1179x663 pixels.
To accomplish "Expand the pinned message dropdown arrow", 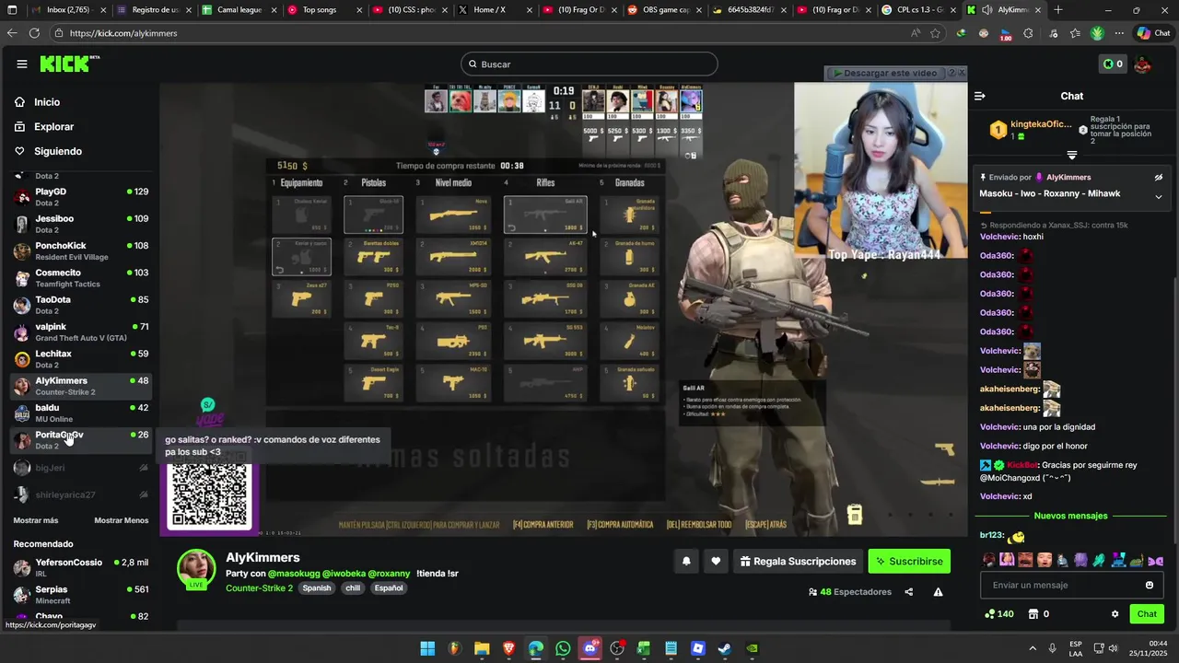I will point(1159,196).
